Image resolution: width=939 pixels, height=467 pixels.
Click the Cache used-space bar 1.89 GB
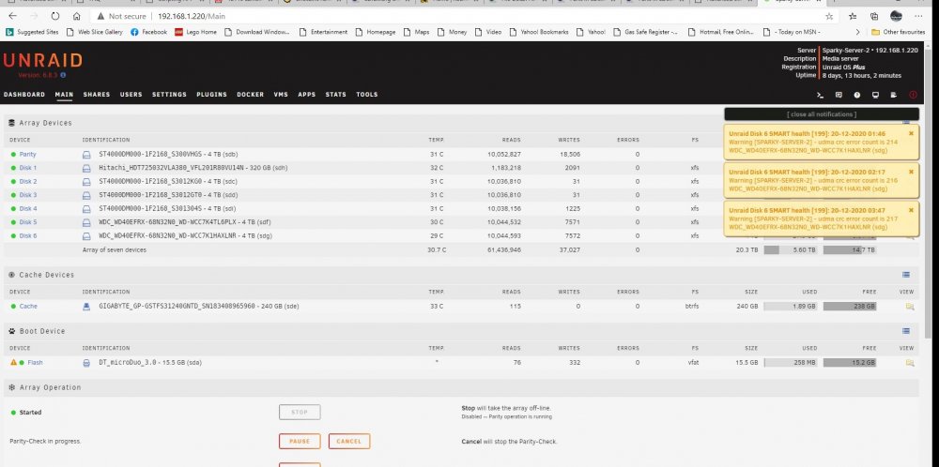click(790, 306)
